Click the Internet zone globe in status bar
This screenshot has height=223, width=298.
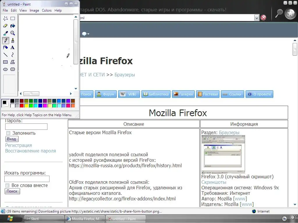[x=254, y=211]
